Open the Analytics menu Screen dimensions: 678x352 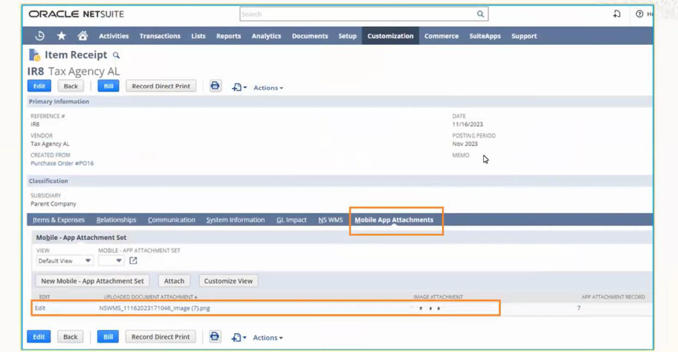pos(266,36)
